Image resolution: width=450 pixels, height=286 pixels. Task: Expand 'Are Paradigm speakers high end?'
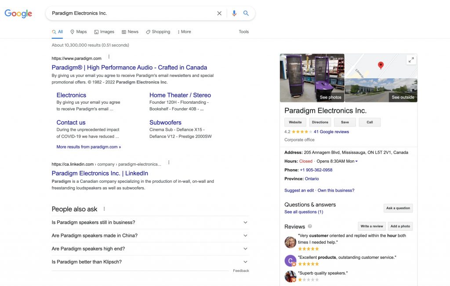coord(150,249)
